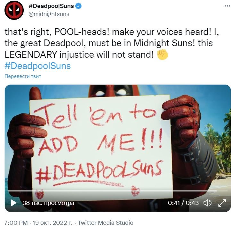Click the raised fist emoji
The image size is (234, 228).
click(x=163, y=55)
